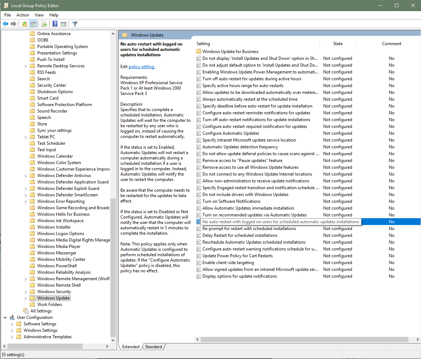
Task: Open the Turn on Software Notifications setting
Action: click(231, 201)
